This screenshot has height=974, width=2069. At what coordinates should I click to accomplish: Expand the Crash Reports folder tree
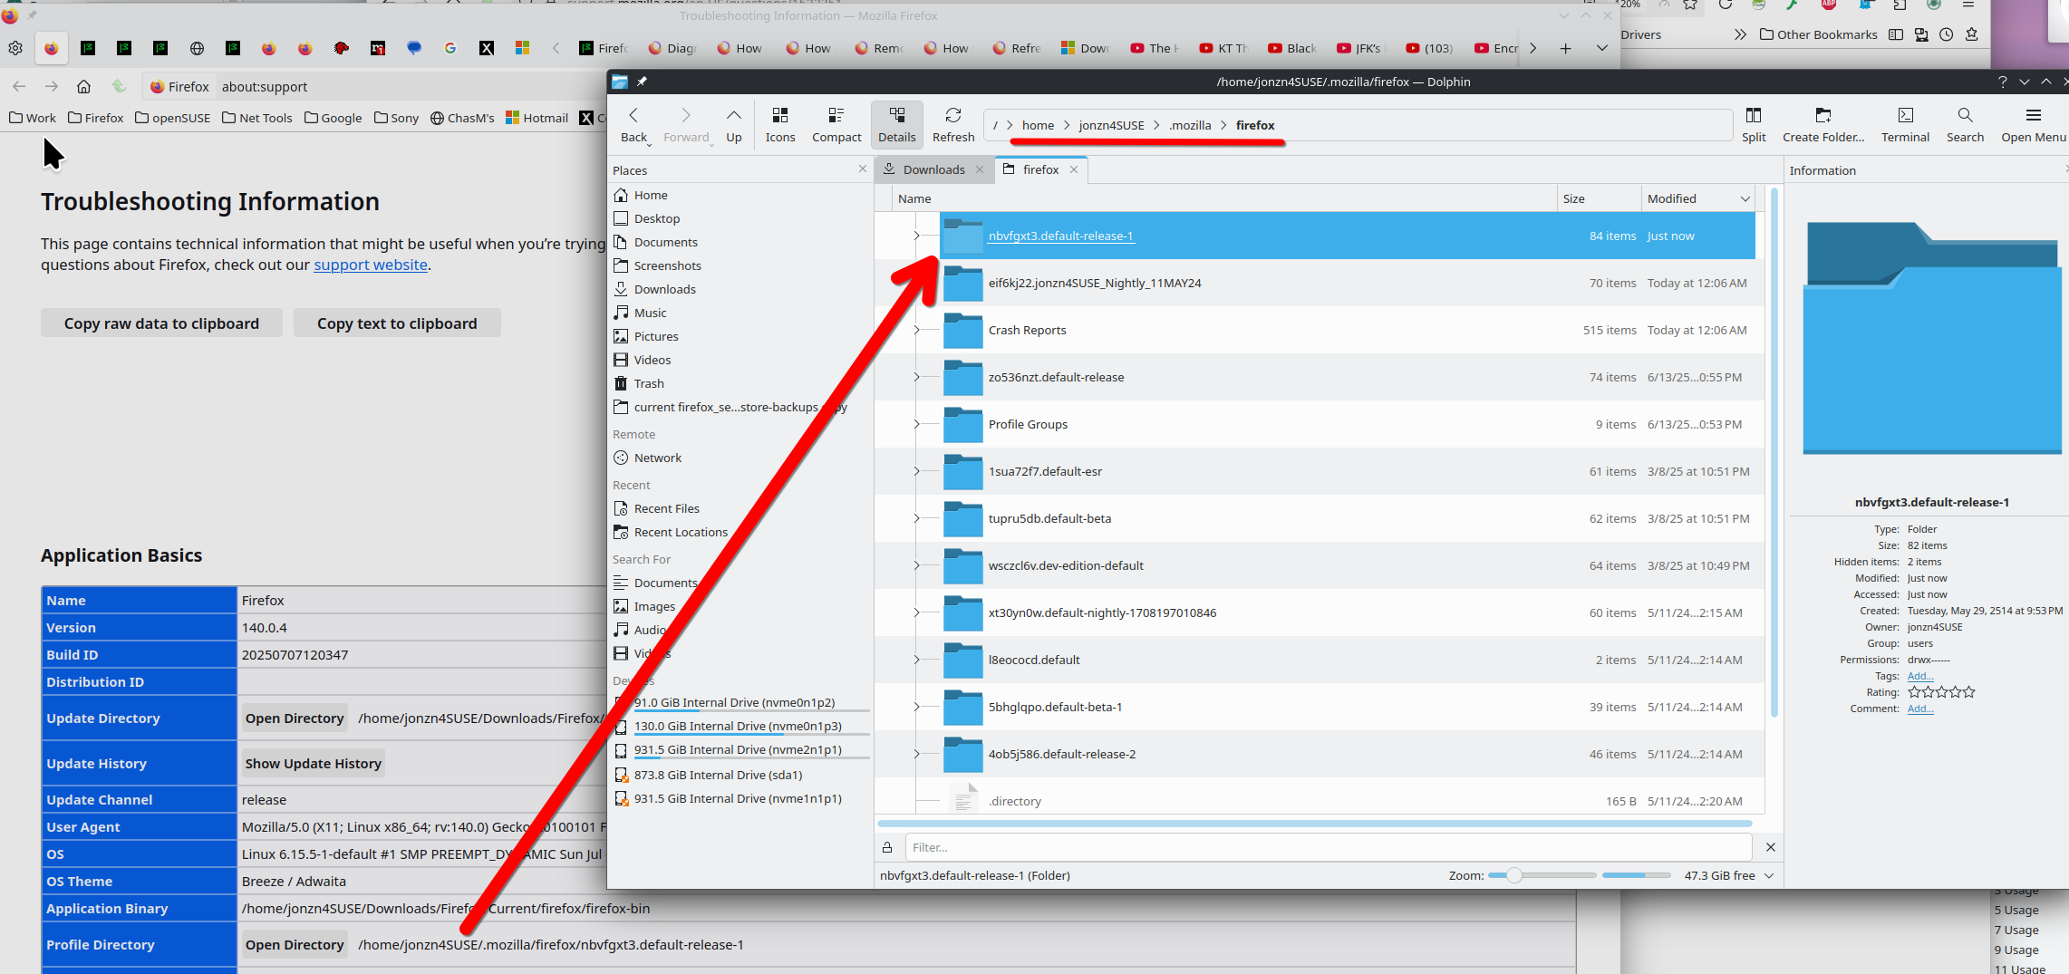click(x=916, y=330)
